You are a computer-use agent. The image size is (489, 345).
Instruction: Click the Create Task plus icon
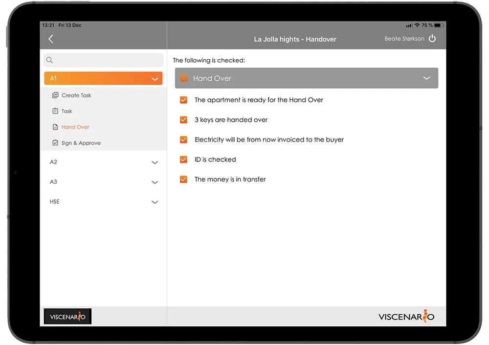[x=55, y=95]
